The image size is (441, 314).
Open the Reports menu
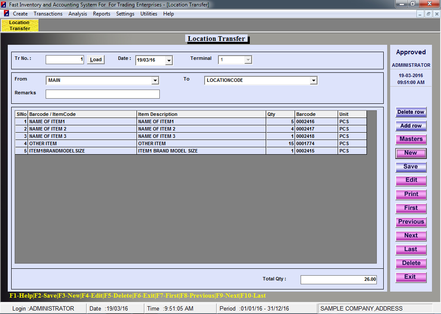[x=102, y=14]
